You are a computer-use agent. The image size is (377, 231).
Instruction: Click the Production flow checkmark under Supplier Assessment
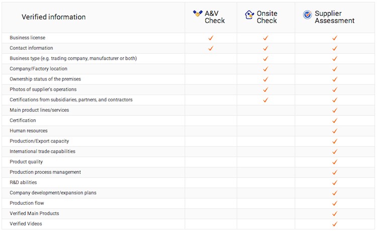(x=334, y=203)
